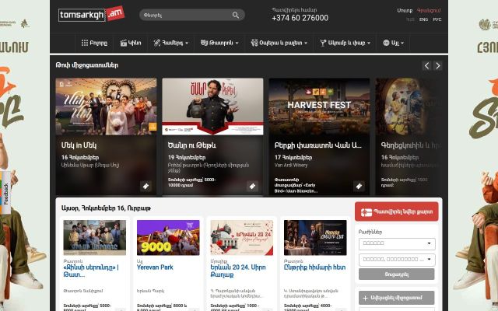This screenshot has height=311, width=498.
Task: Click the «Ջինսի սերունդը» title link
Action: point(91,271)
